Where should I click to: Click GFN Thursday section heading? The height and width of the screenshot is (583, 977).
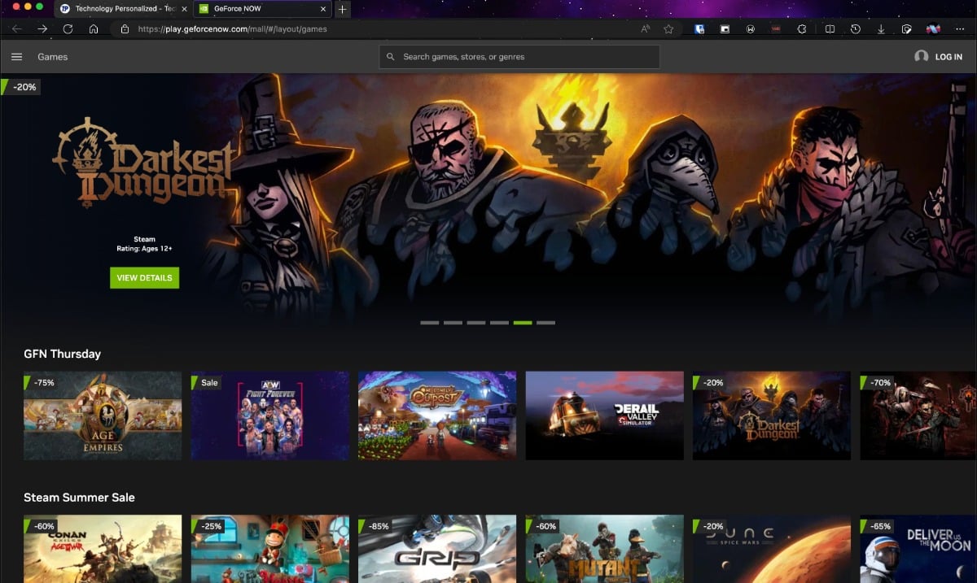click(63, 354)
